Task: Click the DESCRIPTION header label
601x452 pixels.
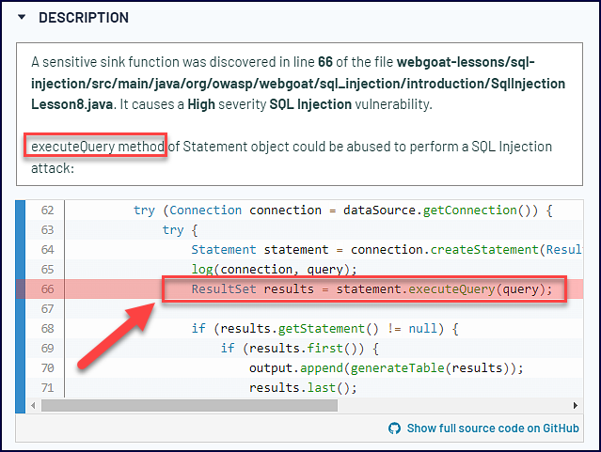Action: click(x=84, y=18)
